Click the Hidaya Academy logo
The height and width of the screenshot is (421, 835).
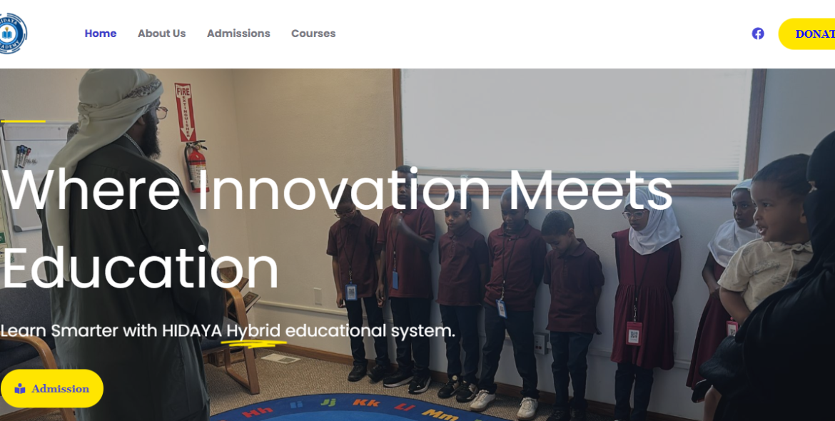pos(13,34)
